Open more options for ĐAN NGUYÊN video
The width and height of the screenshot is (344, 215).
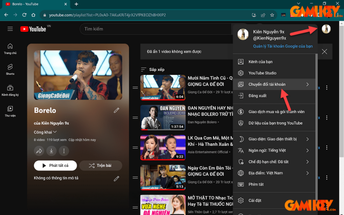point(327,117)
